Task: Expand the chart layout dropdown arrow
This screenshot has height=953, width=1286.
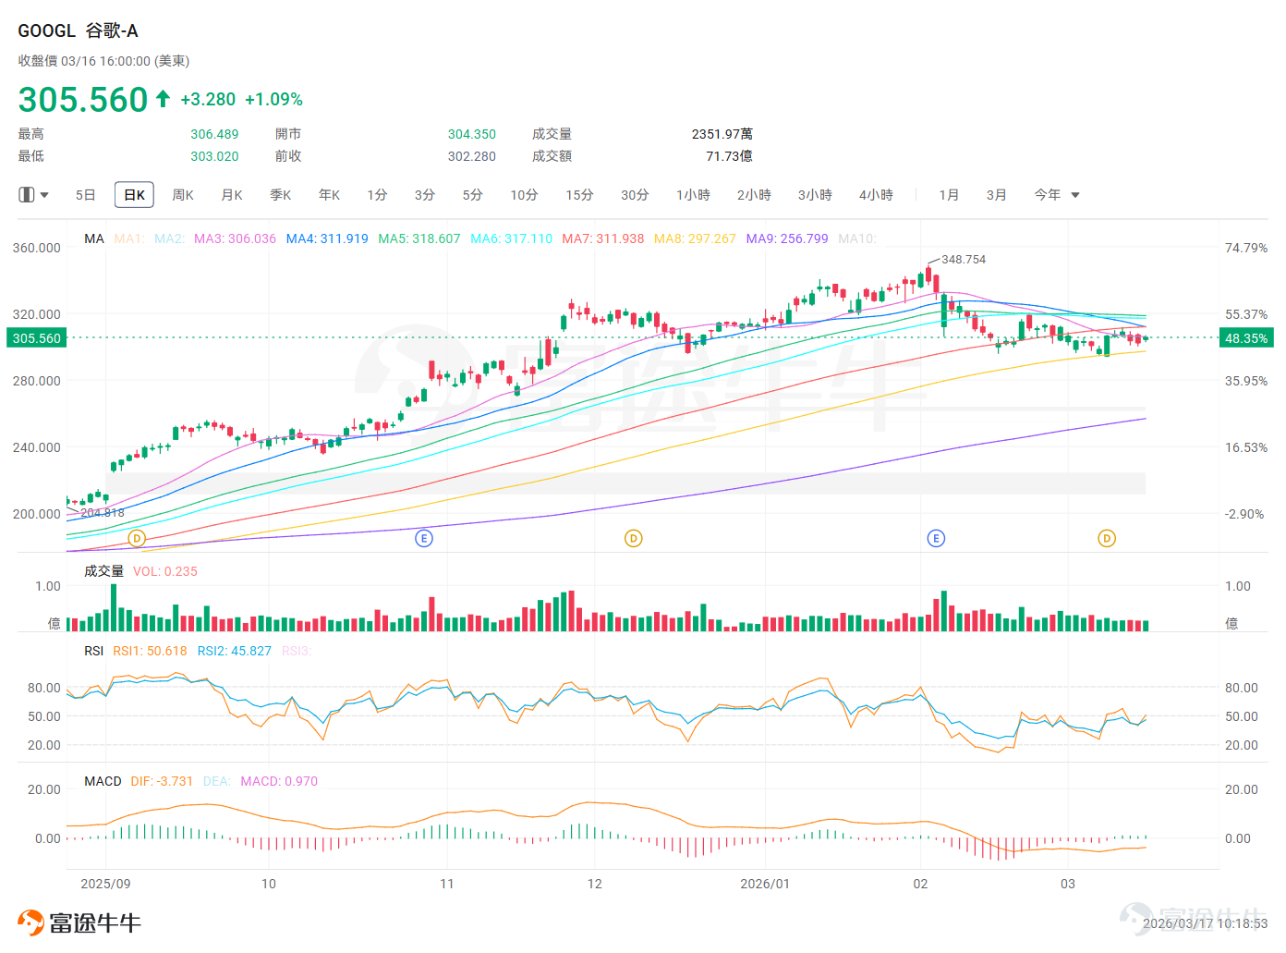Action: [44, 195]
